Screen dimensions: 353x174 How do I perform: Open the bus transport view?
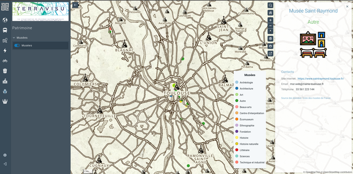click(x=5, y=30)
